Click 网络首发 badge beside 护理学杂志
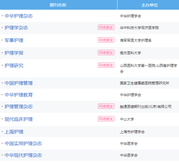 106,28
